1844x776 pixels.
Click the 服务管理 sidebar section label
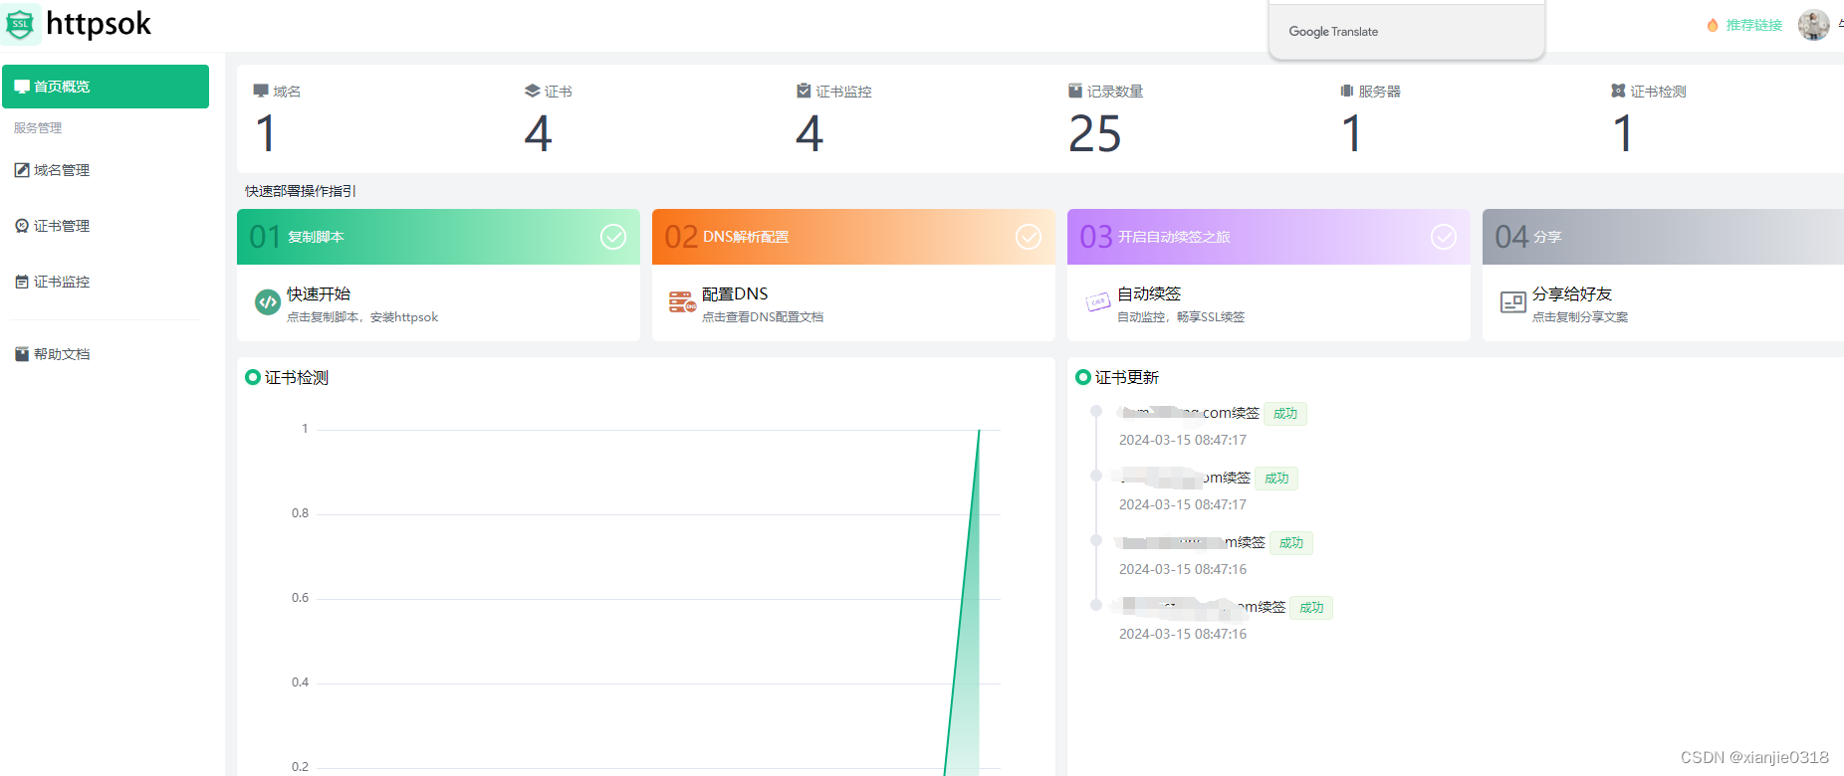[38, 128]
